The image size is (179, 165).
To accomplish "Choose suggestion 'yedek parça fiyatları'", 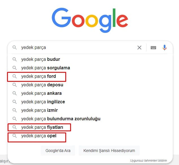I will [x=90, y=127].
